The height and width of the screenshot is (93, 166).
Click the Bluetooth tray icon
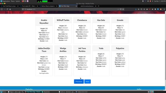(x=143, y=1)
